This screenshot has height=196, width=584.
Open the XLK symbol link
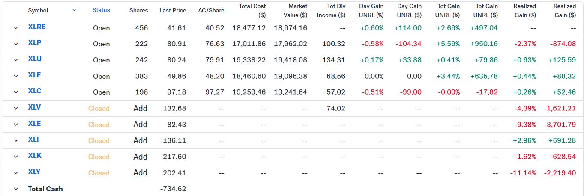click(x=35, y=156)
